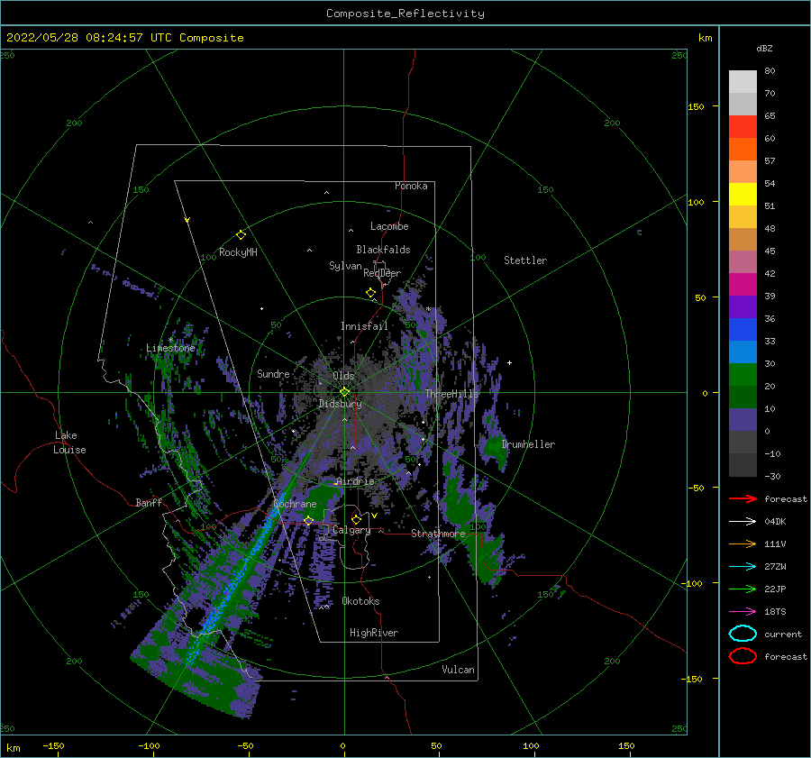Image resolution: width=811 pixels, height=758 pixels.
Task: Click the Stettler city label
Action: pos(525,260)
